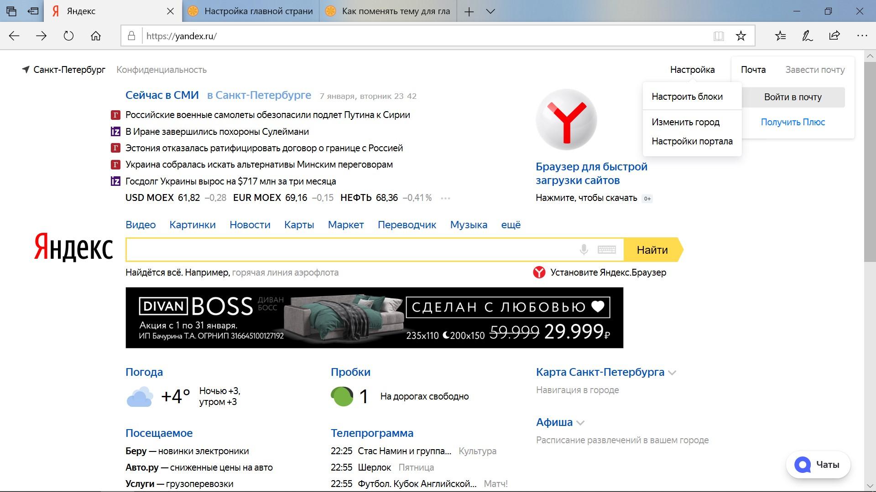Image resolution: width=876 pixels, height=492 pixels.
Task: Open the Пробки block heading
Action: coord(350,372)
